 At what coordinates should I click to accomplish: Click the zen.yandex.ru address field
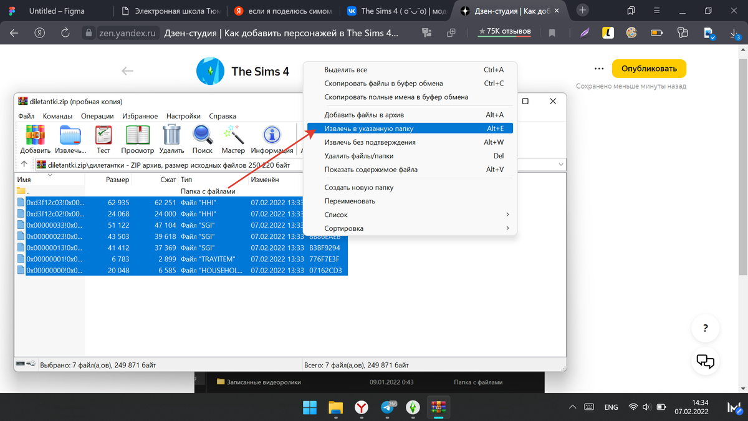click(x=127, y=33)
